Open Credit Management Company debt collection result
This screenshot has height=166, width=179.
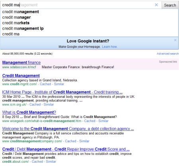(x=68, y=129)
